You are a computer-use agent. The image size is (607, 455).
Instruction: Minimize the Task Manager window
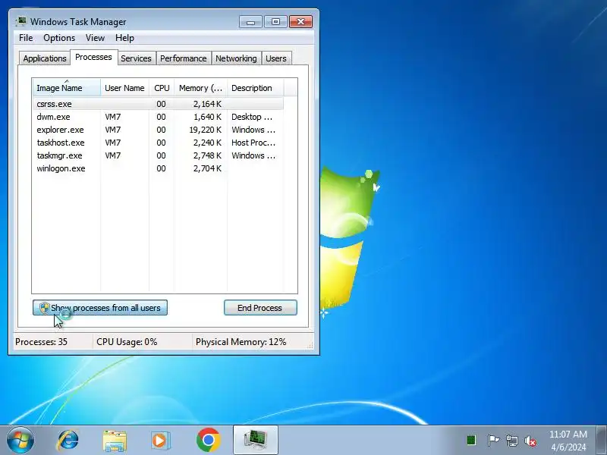click(250, 22)
